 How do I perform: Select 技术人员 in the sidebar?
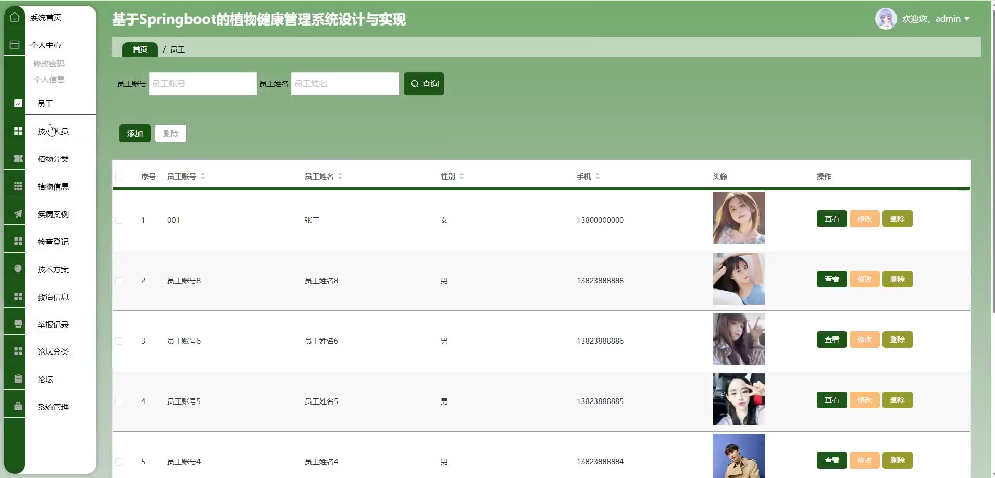point(53,131)
